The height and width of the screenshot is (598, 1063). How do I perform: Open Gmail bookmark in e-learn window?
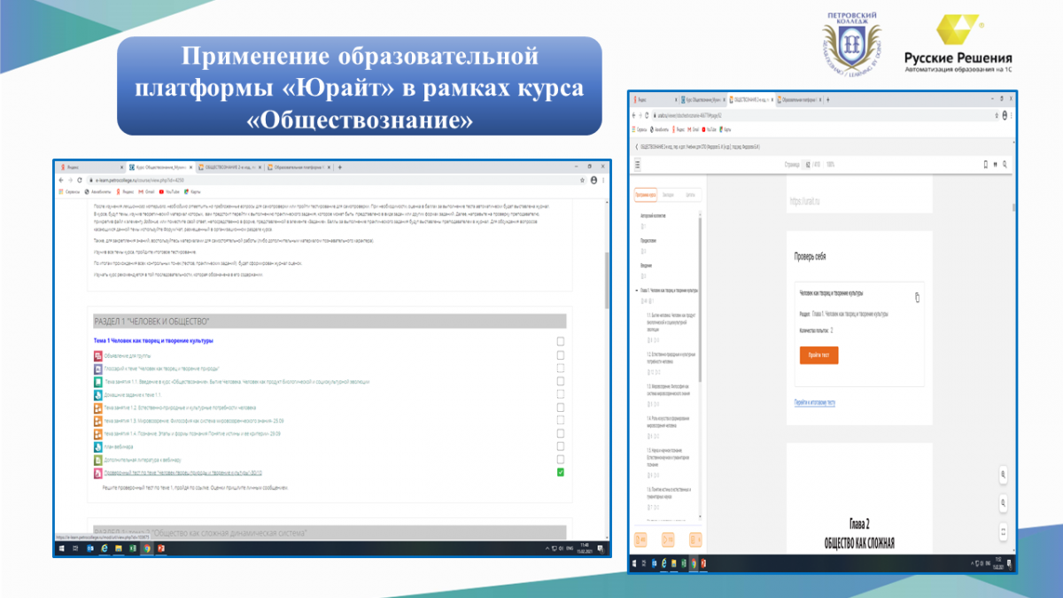147,191
